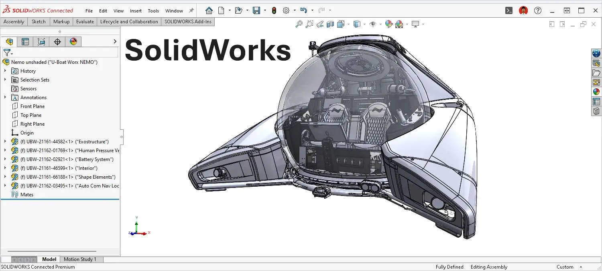Go to the Home welcome icon
The image size is (602, 271).
pyautogui.click(x=209, y=10)
